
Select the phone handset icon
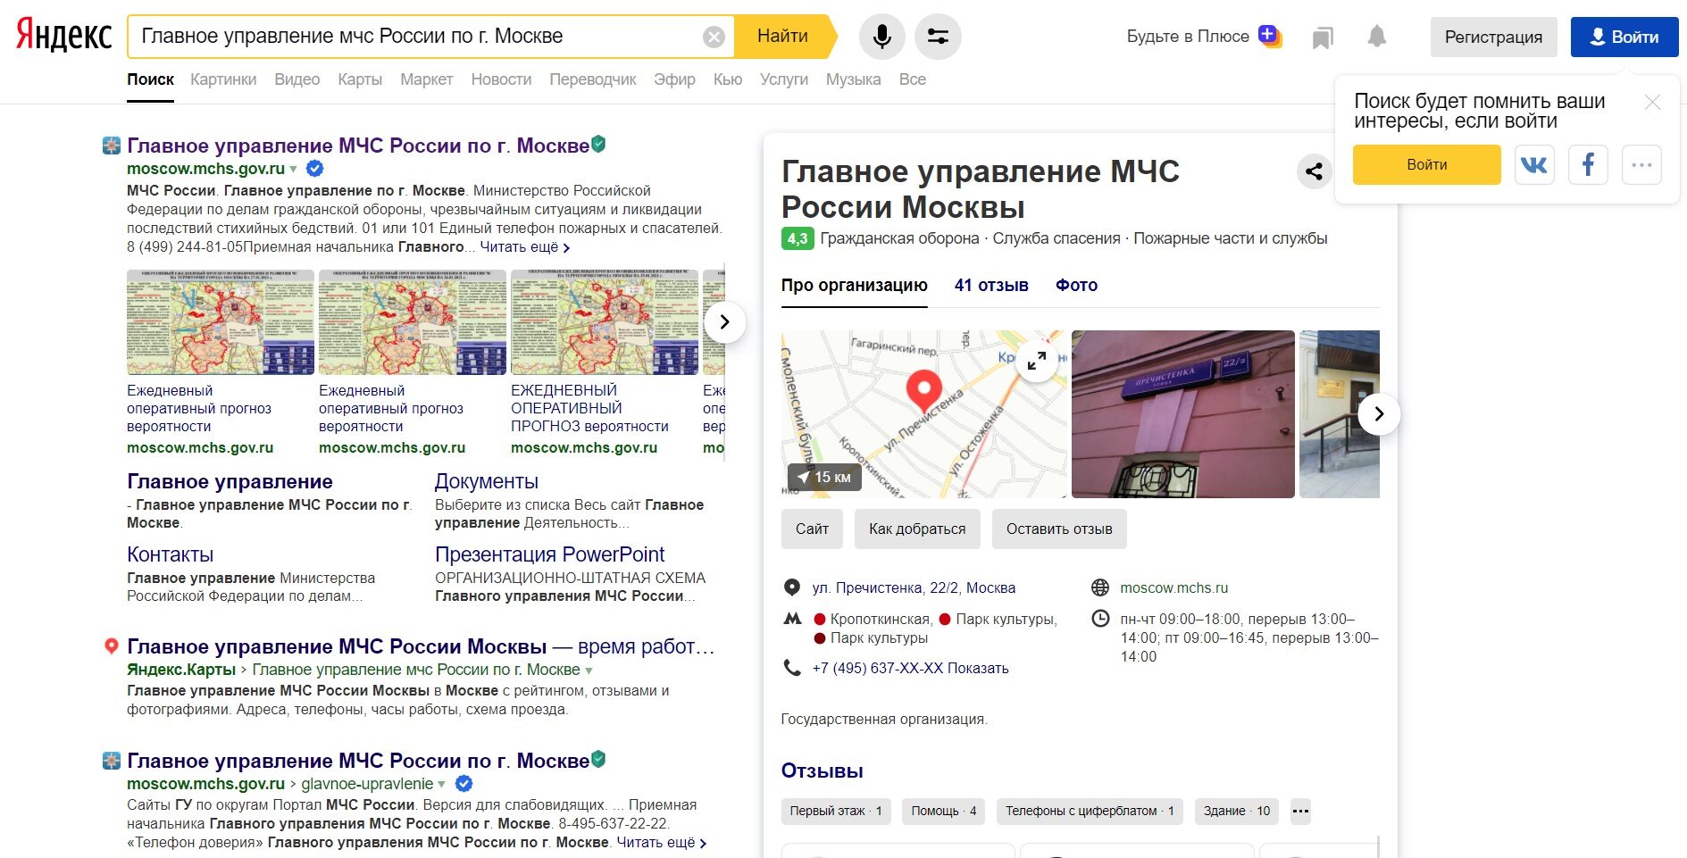pos(791,668)
